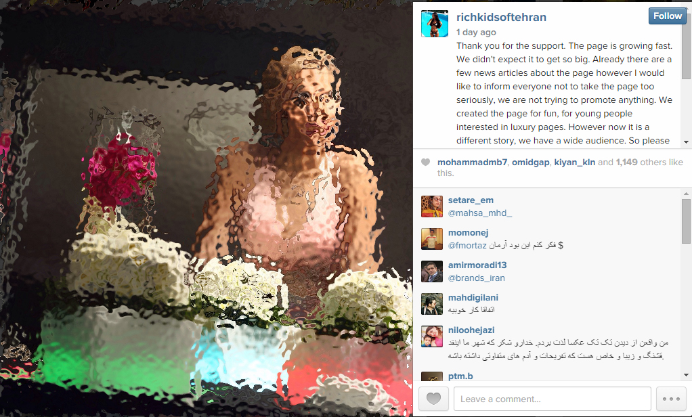Click comments scrollbar up arrow
Viewport: 692px width, 417px height.
(x=687, y=194)
